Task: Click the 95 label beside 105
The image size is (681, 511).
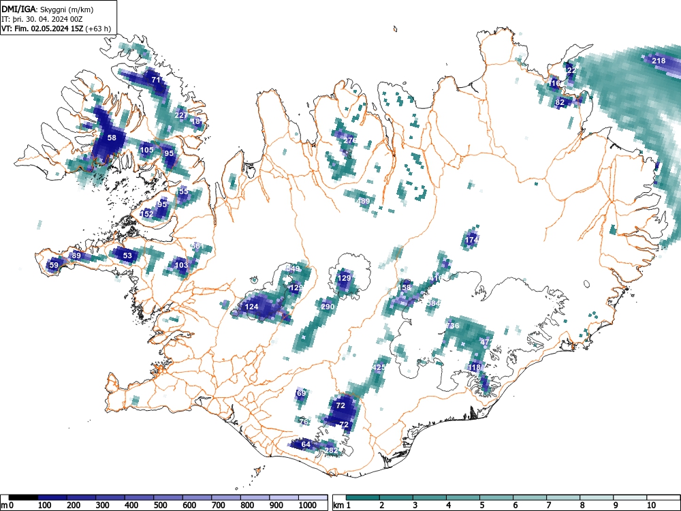Action: [x=169, y=153]
